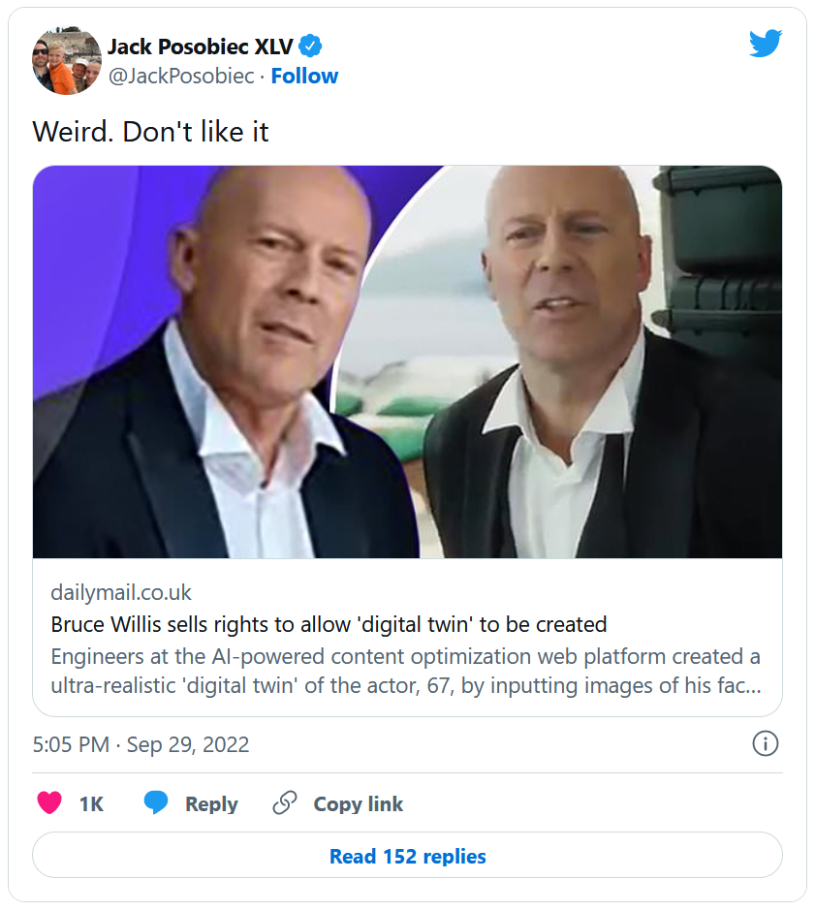Image resolution: width=815 pixels, height=911 pixels.
Task: Open the Twitter info circle icon
Action: click(x=766, y=744)
